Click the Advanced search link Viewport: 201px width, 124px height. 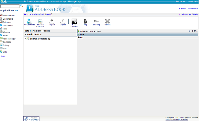[193, 9]
